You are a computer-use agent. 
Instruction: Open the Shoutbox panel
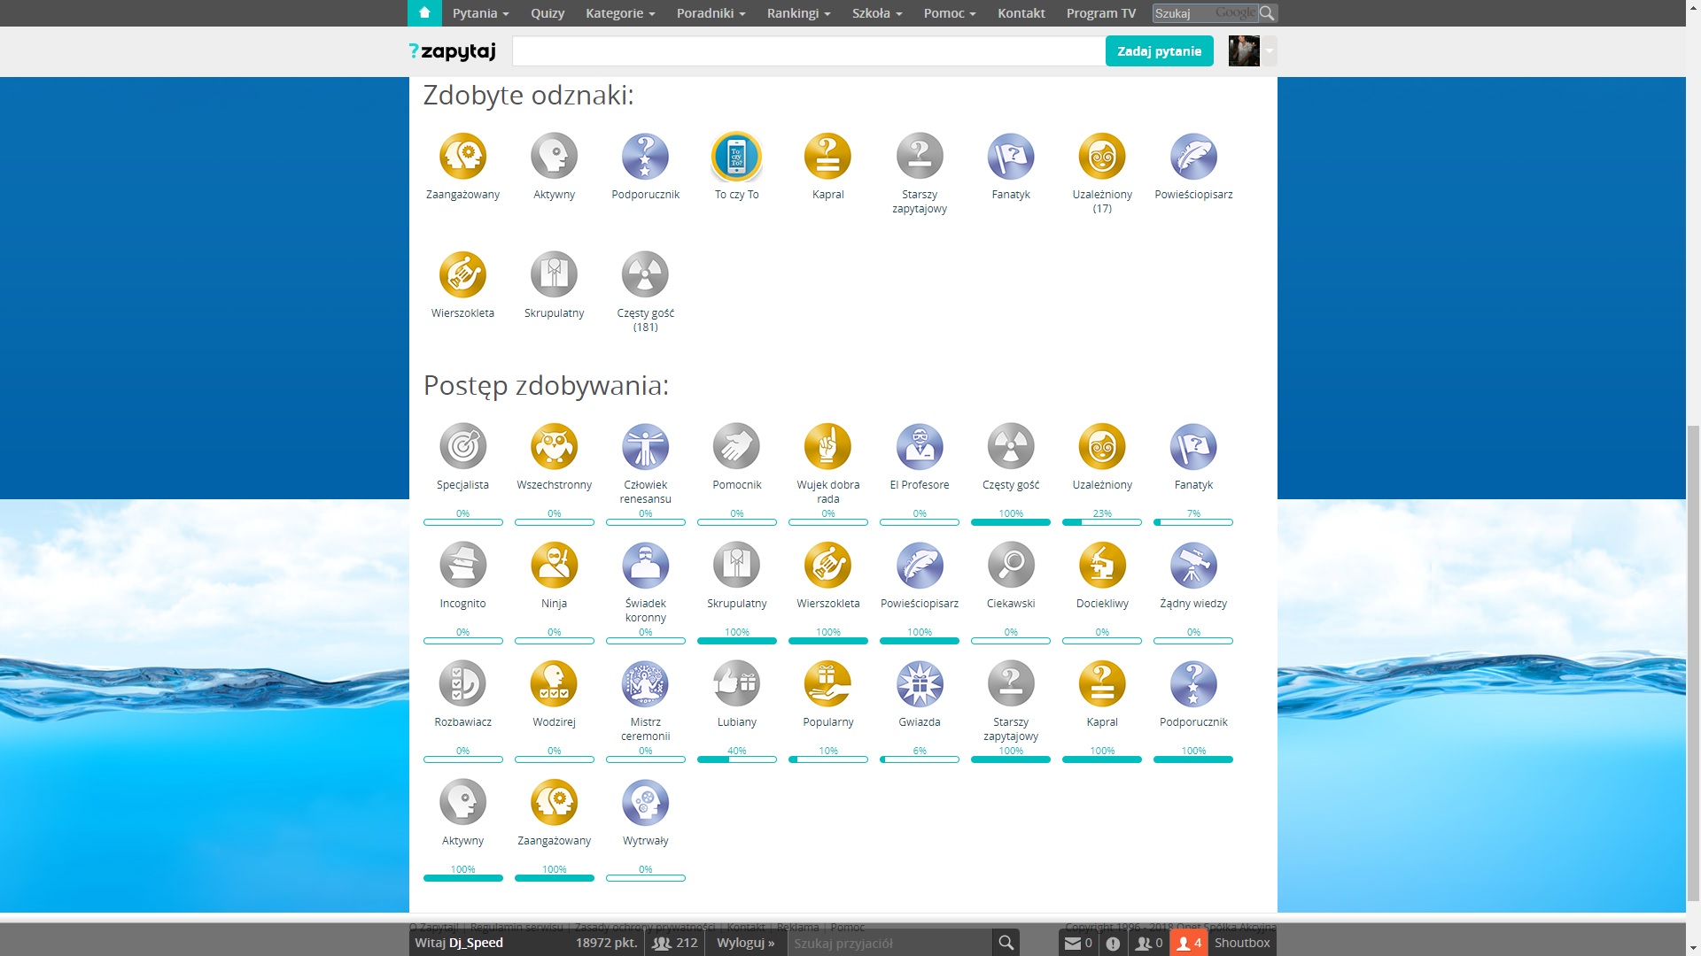tap(1241, 943)
